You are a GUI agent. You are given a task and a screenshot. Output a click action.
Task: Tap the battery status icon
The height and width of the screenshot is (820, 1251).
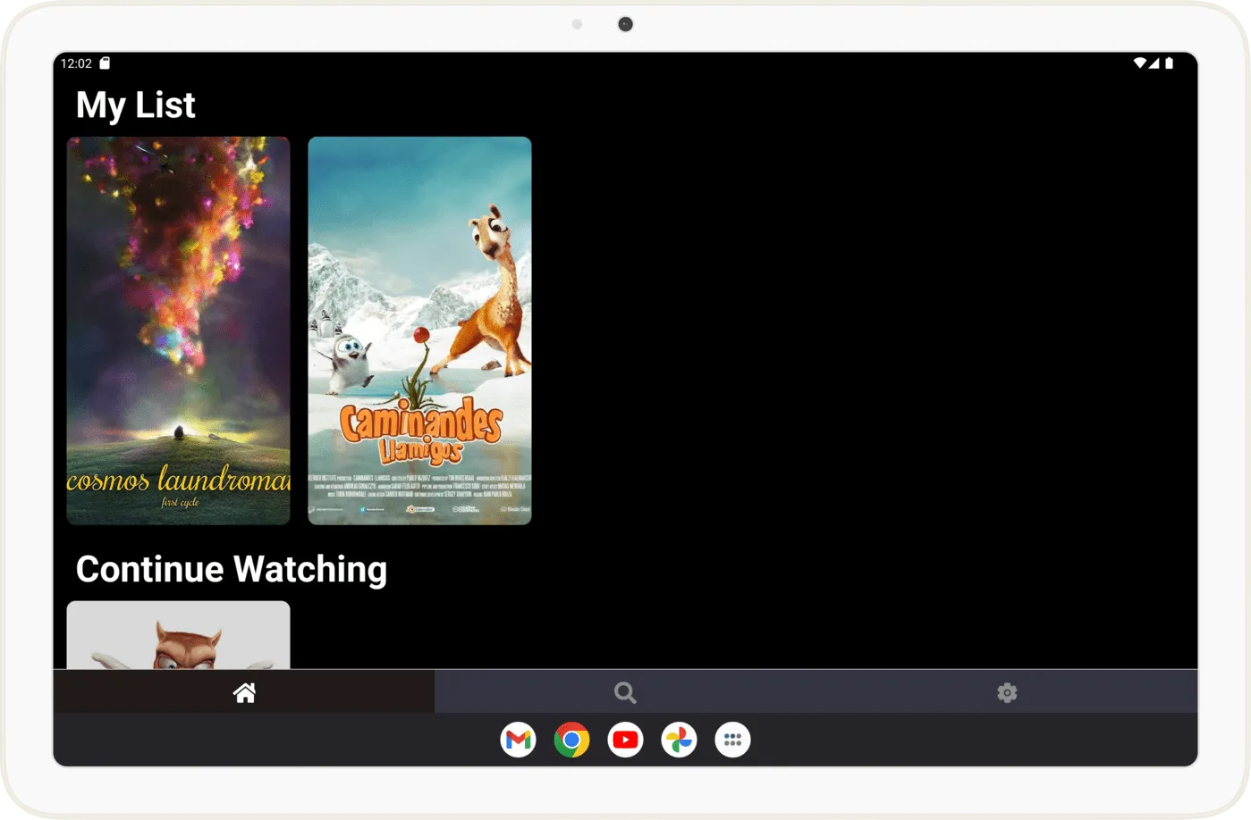1169,63
